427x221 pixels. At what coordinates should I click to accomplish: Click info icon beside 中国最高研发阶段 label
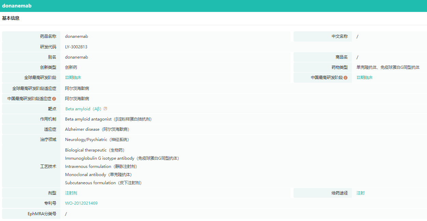(x=345, y=78)
